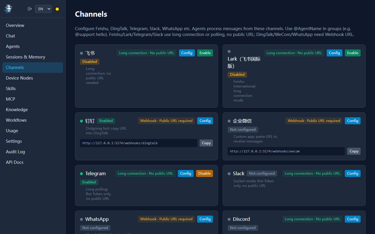Open Device Nodes page
375x234 pixels.
[33, 78]
